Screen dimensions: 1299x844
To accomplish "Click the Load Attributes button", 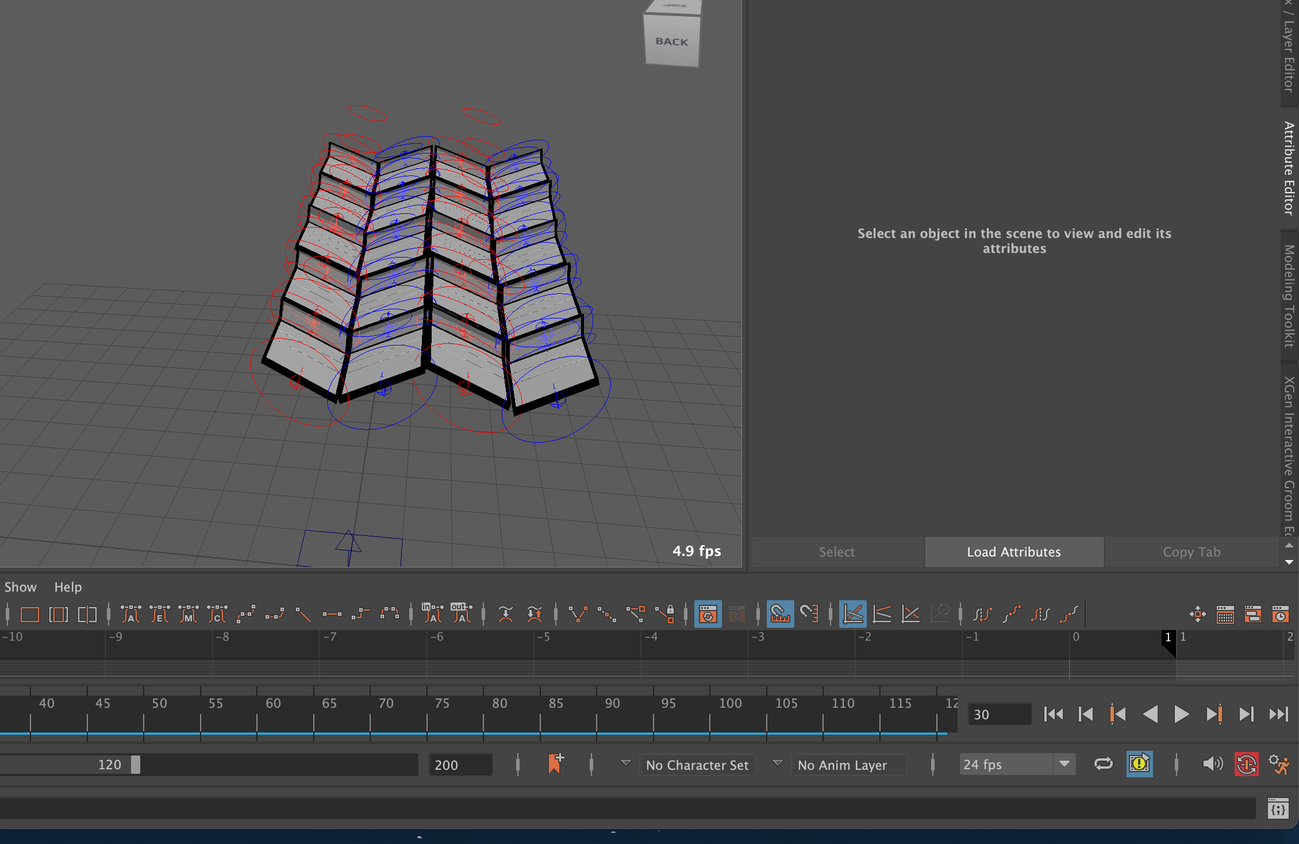I will coord(1013,552).
